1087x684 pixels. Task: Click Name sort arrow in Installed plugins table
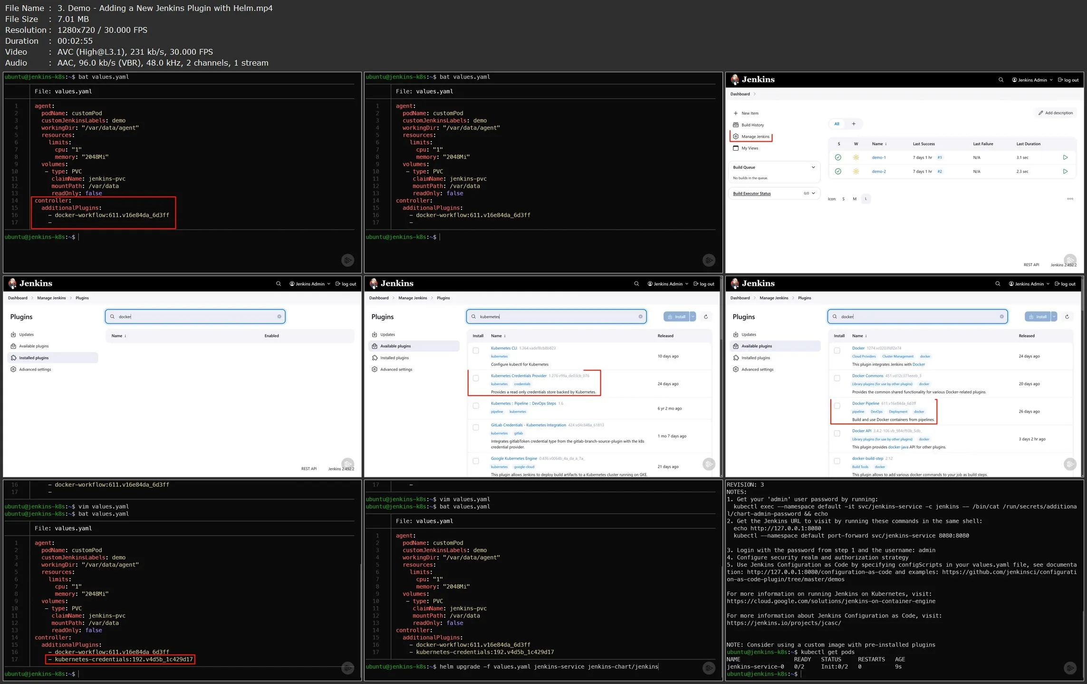[x=125, y=336]
